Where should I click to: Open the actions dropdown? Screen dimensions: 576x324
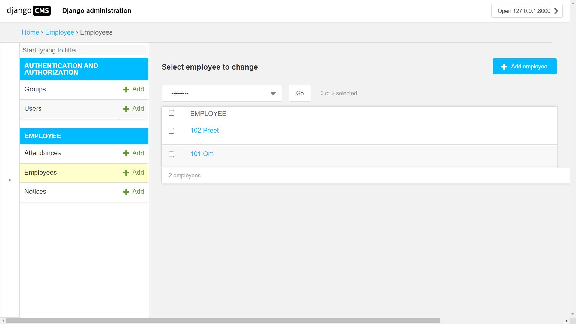pos(221,93)
